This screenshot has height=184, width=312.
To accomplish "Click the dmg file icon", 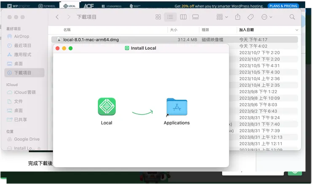I will 59,39.
